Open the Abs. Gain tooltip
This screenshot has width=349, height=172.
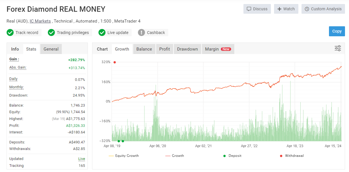pyautogui.click(x=17, y=67)
